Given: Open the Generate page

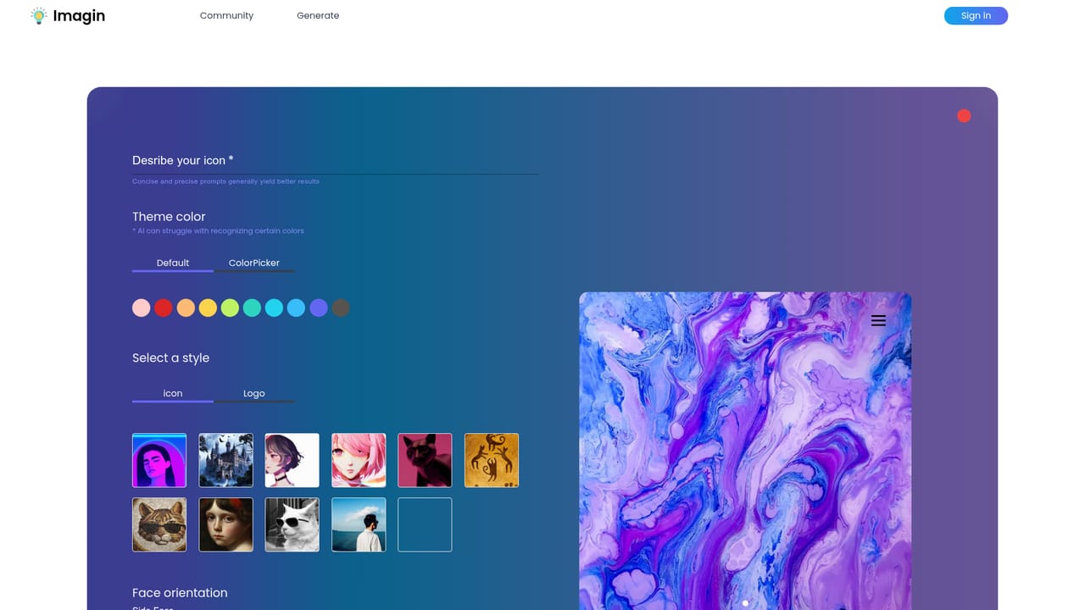Looking at the screenshot, I should point(318,15).
